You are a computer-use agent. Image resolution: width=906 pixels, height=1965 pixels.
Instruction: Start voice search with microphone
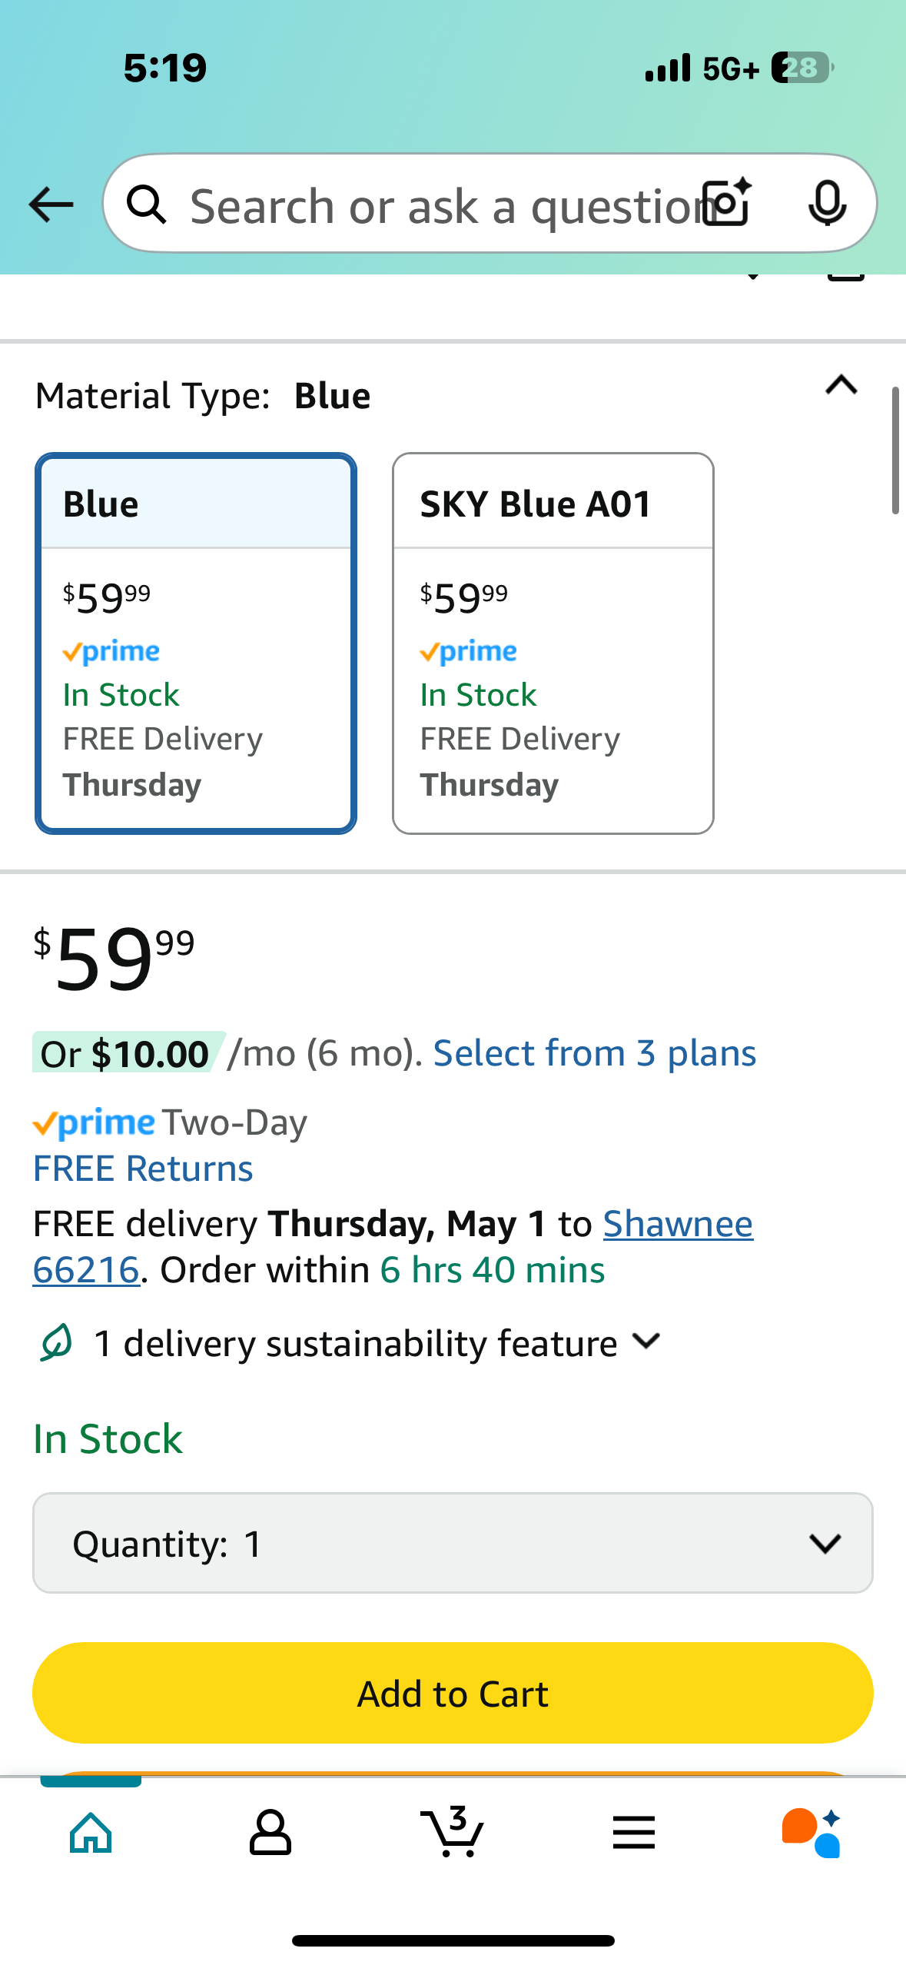[x=827, y=204]
